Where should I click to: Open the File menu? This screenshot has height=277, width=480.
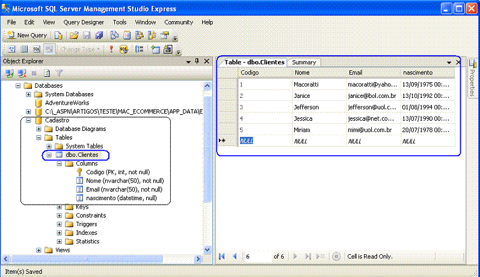pyautogui.click(x=11, y=22)
